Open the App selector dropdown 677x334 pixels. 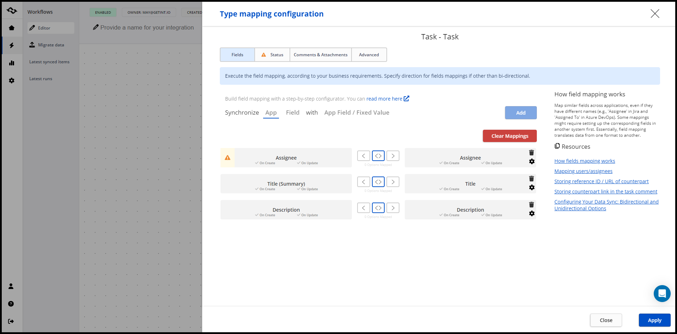click(271, 113)
